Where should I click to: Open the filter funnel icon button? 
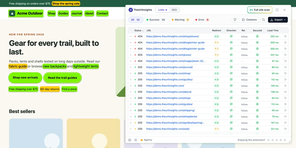pyautogui.click(x=235, y=20)
